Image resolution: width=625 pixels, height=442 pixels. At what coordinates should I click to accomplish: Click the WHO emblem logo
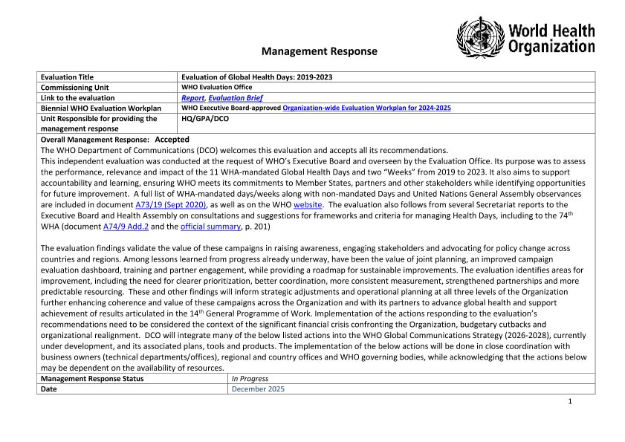[x=479, y=38]
